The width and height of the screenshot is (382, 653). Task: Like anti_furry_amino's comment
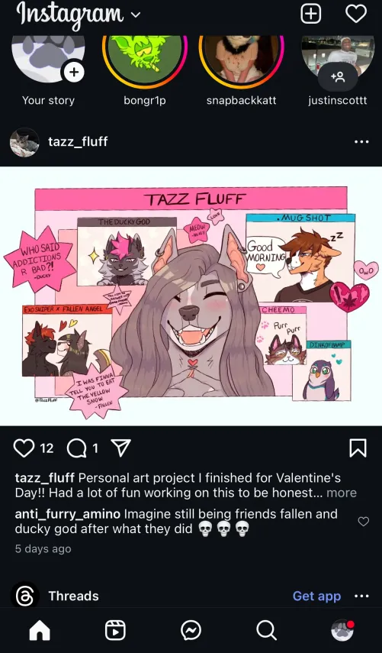(363, 522)
